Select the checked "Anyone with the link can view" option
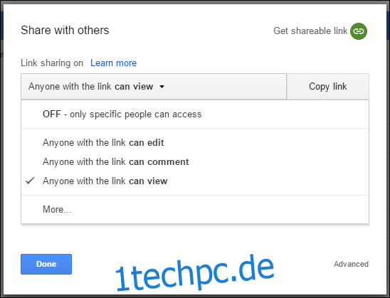This screenshot has width=390, height=298. tap(195, 181)
